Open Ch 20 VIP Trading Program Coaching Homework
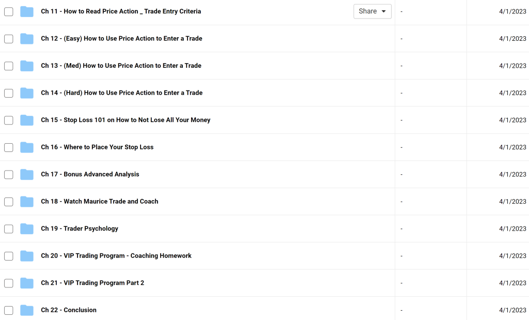Viewport: 529px width, 320px height. [116, 256]
